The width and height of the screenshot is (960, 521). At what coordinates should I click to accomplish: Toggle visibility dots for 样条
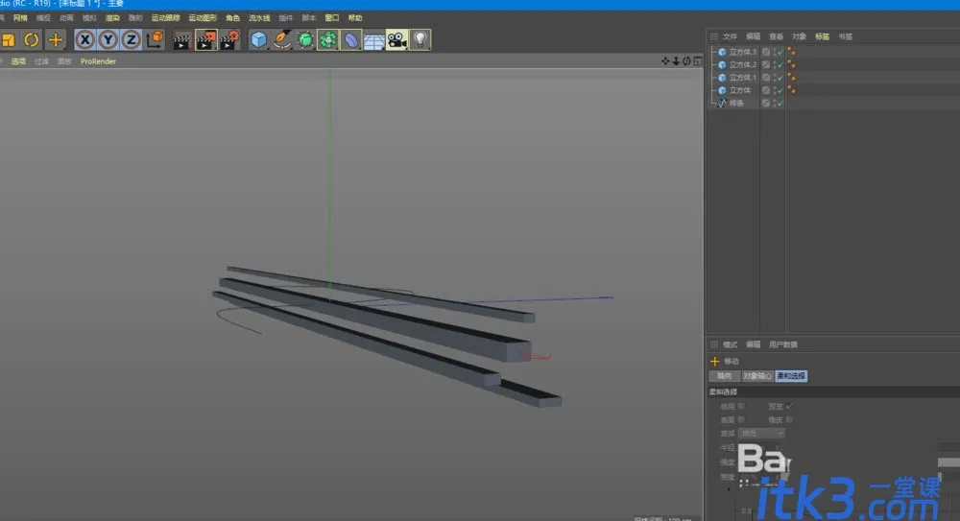pyautogui.click(x=774, y=104)
